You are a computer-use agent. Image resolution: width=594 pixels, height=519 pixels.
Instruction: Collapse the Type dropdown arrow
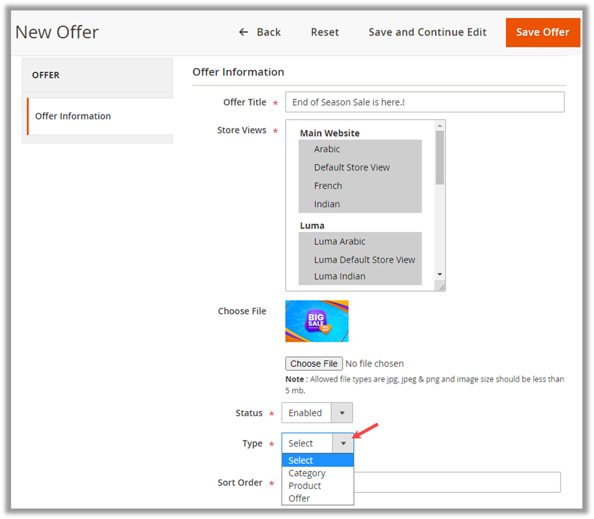point(343,443)
